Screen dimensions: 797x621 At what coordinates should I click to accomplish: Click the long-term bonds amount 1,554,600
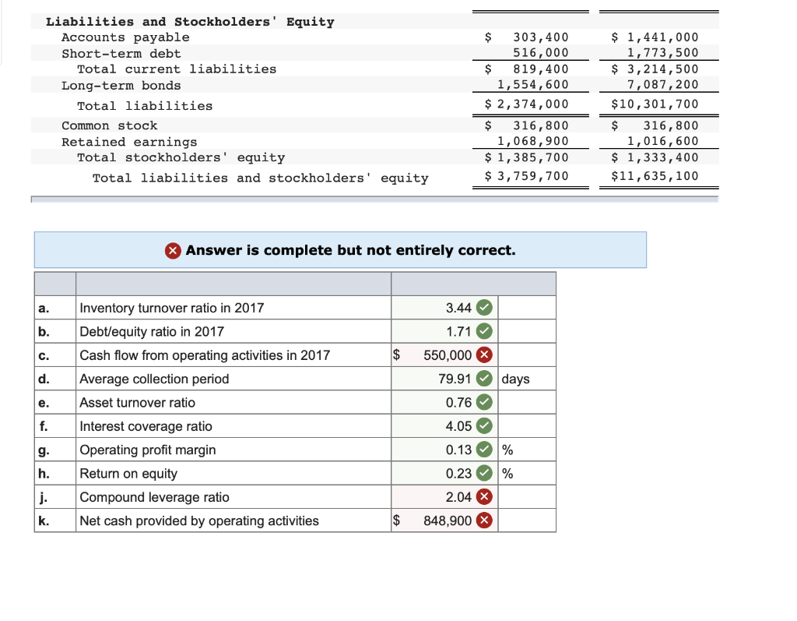532,84
